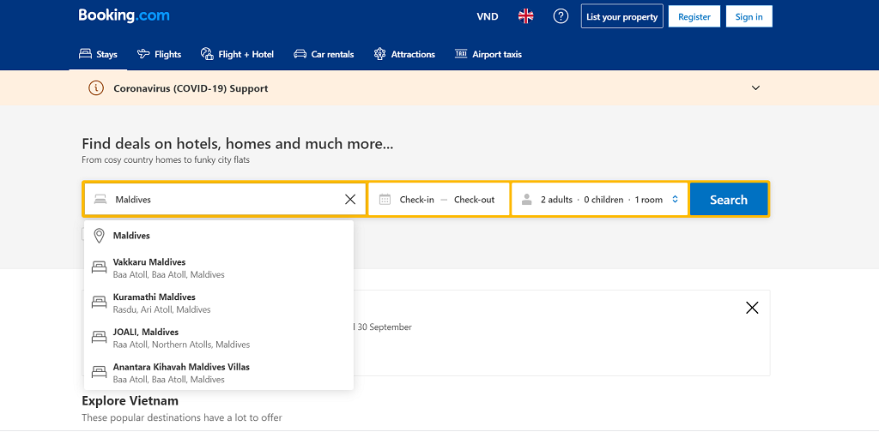Choose the Maldives location suggestion
879x432 pixels.
[219, 236]
